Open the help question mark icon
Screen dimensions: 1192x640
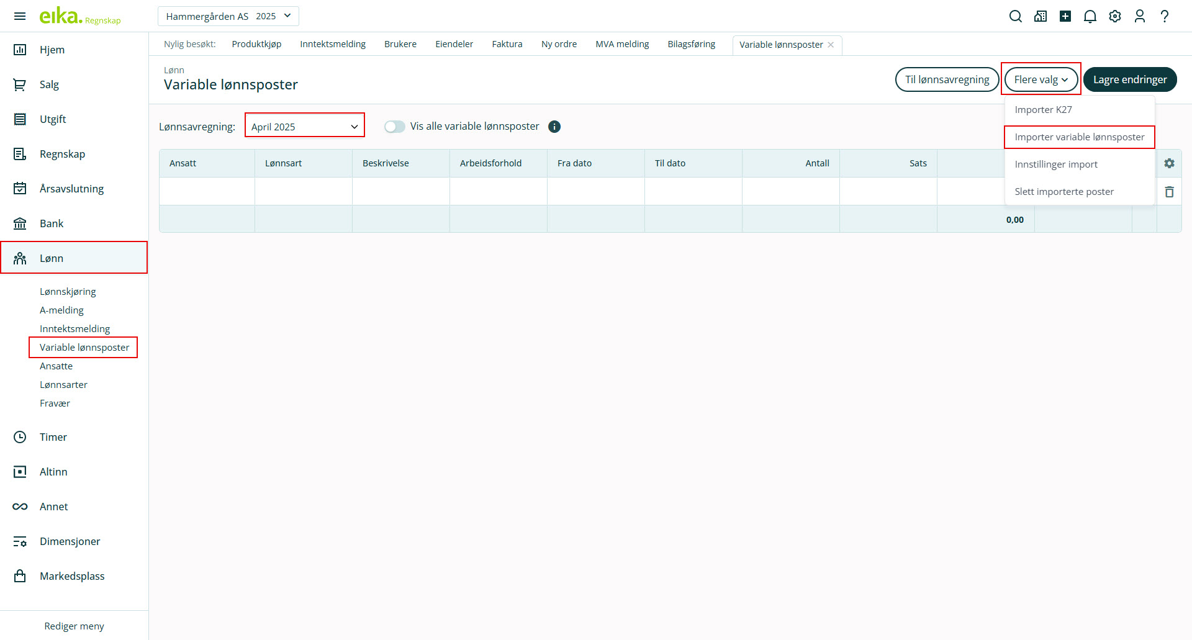(x=1165, y=16)
